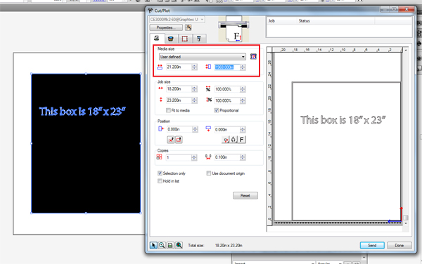This screenshot has height=264, width=422.
Task: Click the highlighted media length input field
Action: click(x=227, y=67)
